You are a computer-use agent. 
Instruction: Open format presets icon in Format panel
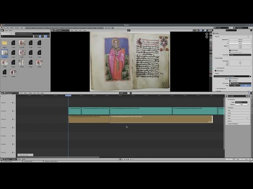coord(248,37)
